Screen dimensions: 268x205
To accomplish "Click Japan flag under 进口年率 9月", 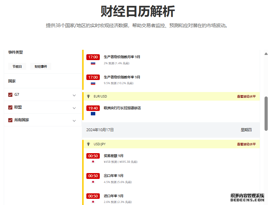I will coord(93,202).
